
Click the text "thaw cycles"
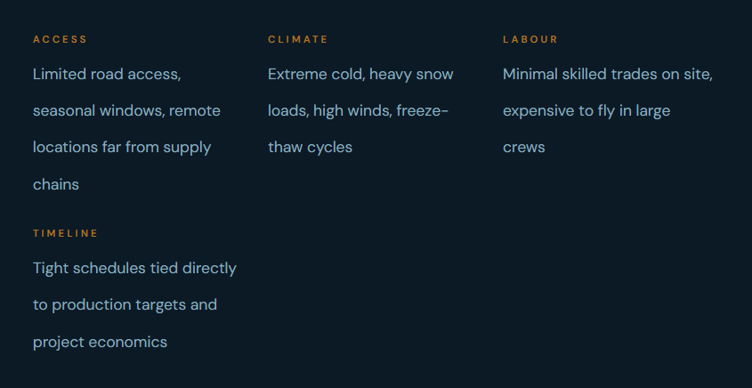[310, 147]
